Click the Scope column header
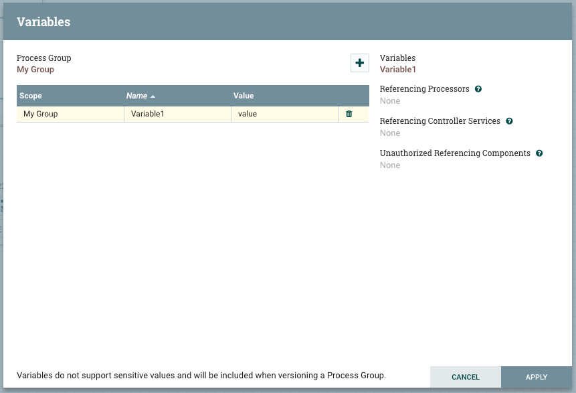This screenshot has width=576, height=393. [x=70, y=96]
